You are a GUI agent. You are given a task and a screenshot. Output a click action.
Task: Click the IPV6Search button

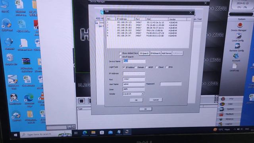pos(155,53)
